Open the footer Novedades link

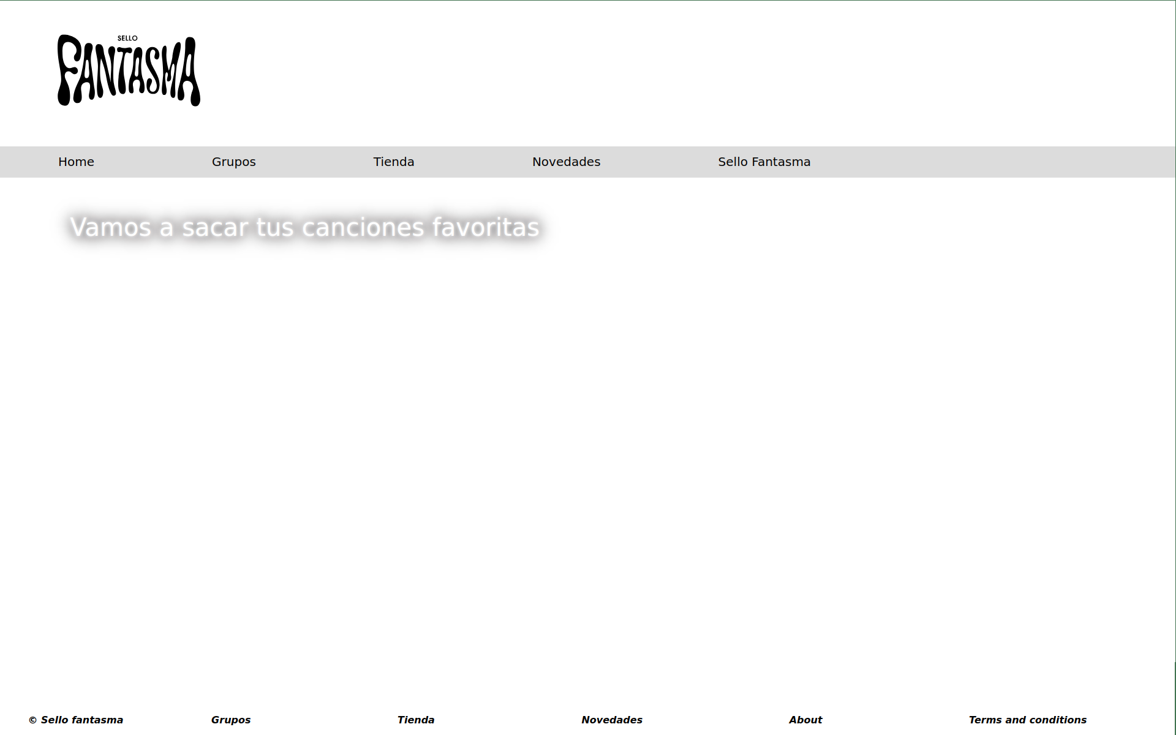tap(612, 720)
